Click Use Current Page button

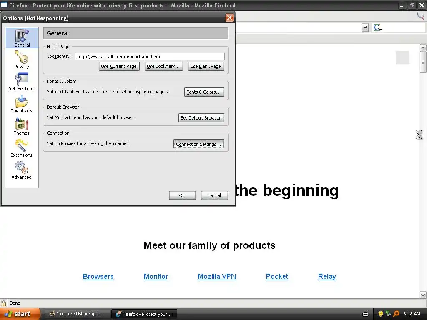tap(119, 66)
